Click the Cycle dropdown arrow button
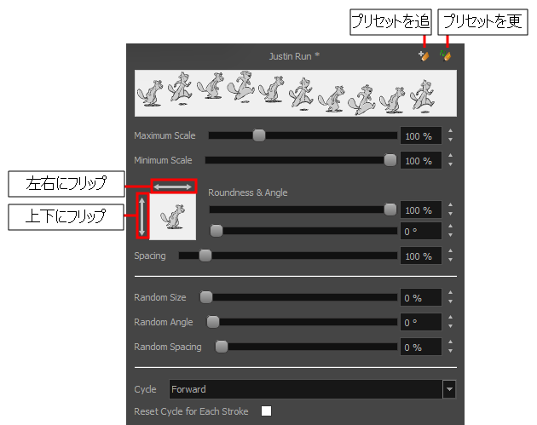This screenshot has height=425, width=537. (449, 389)
